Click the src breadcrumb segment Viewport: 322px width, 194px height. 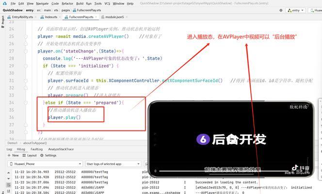tap(39, 10)
